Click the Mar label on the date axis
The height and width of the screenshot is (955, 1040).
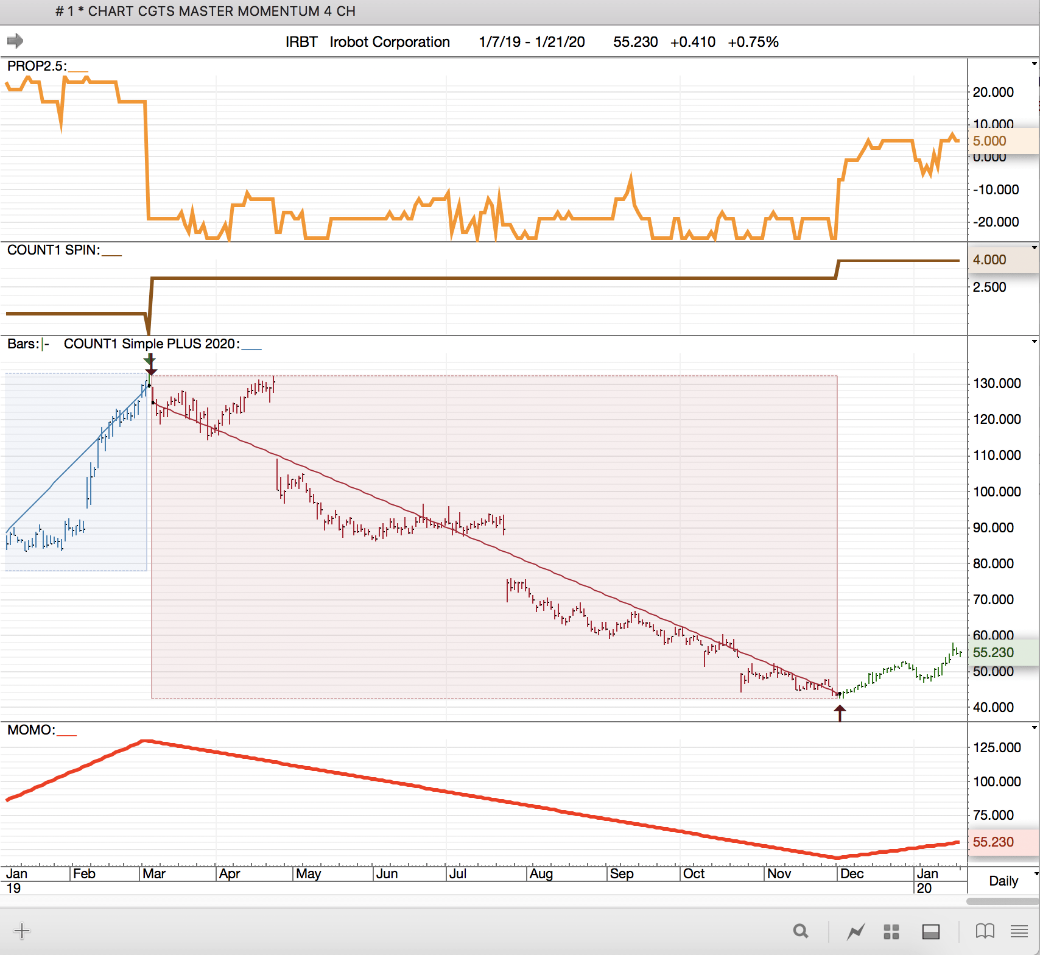154,874
